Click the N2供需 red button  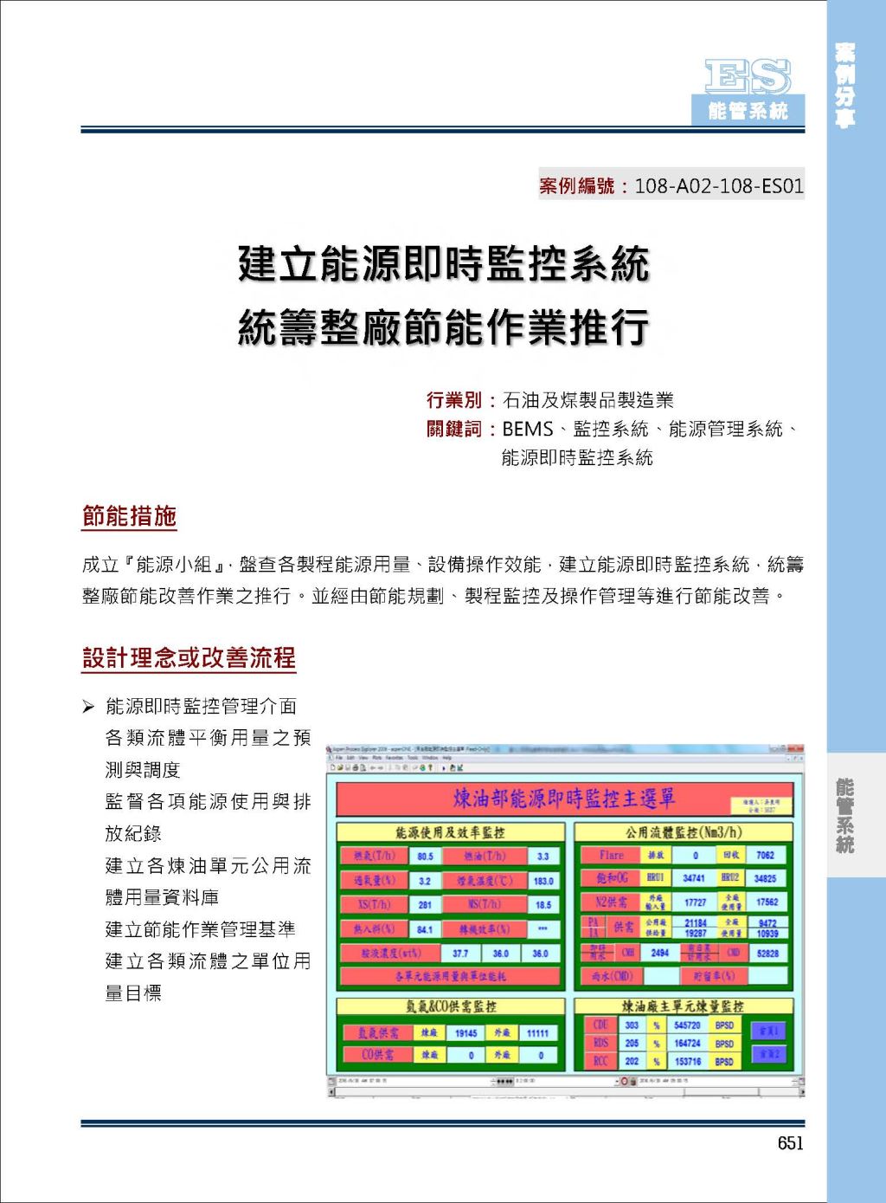tap(611, 902)
